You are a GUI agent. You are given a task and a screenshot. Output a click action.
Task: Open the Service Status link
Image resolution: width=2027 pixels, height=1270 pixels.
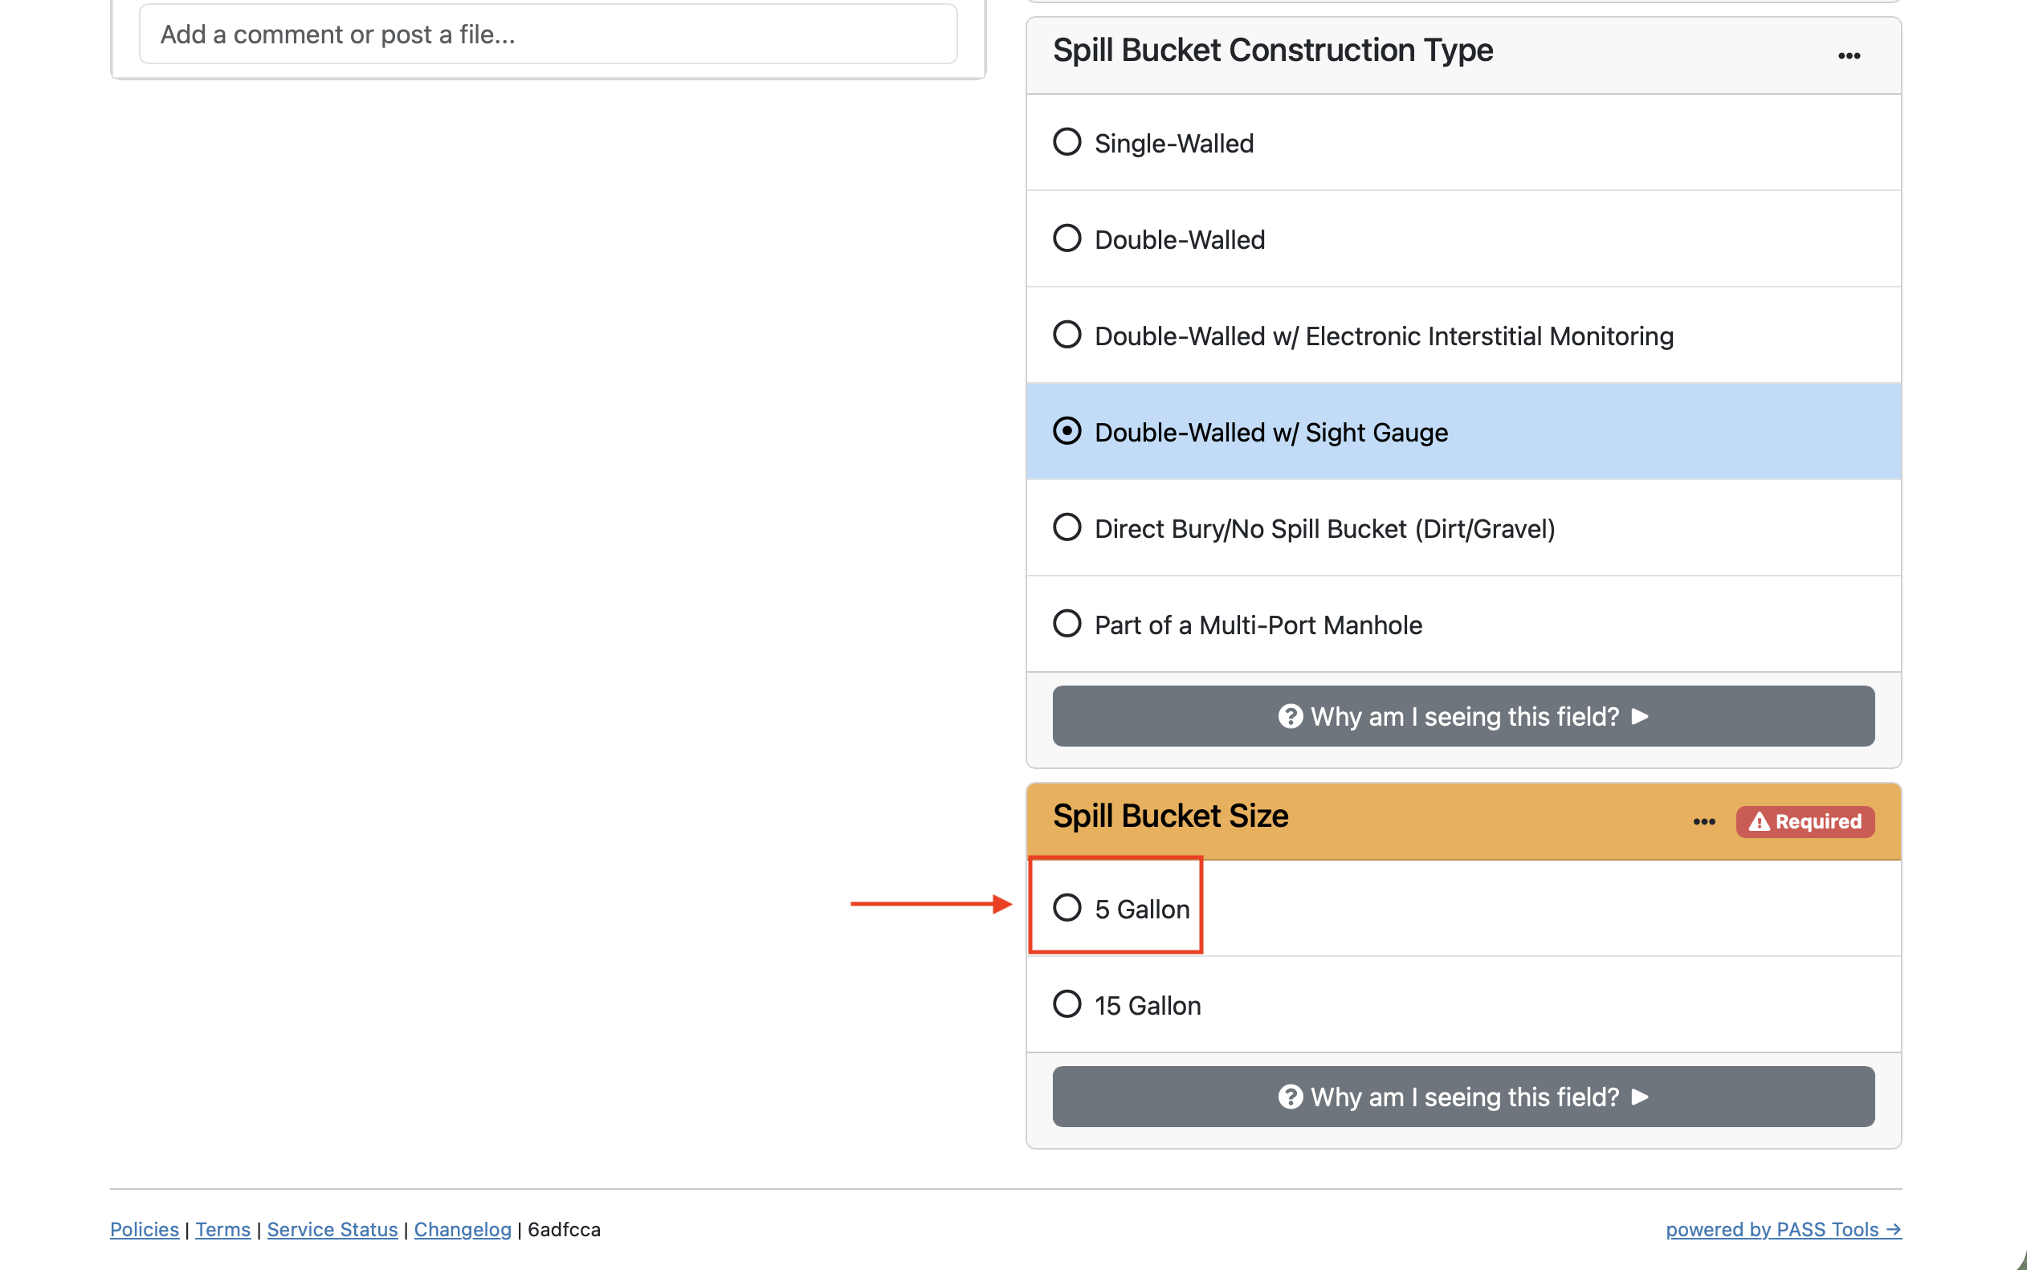pyautogui.click(x=332, y=1229)
